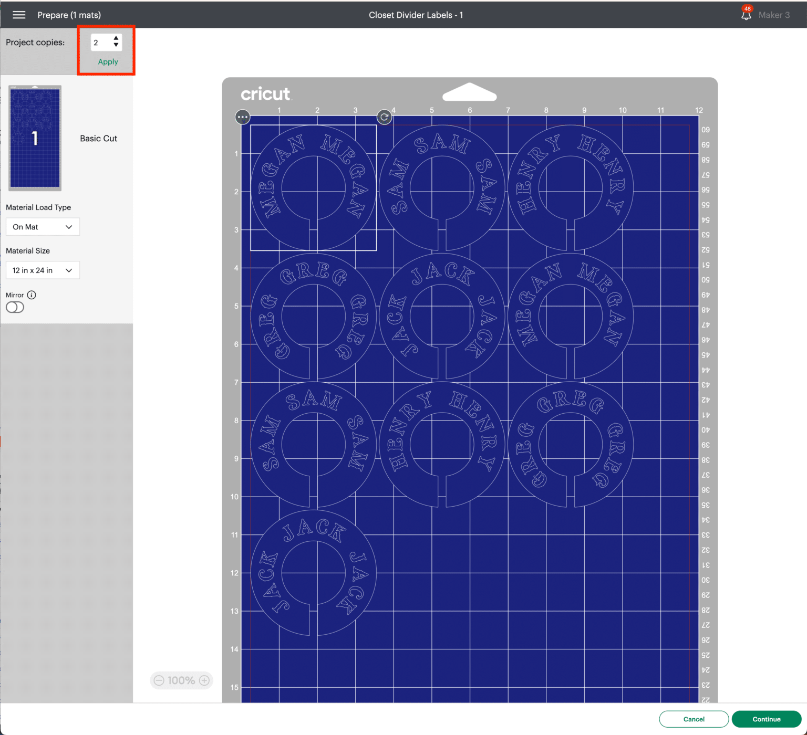Click the rotate handle on the selected label
This screenshot has width=807, height=735.
tap(385, 117)
